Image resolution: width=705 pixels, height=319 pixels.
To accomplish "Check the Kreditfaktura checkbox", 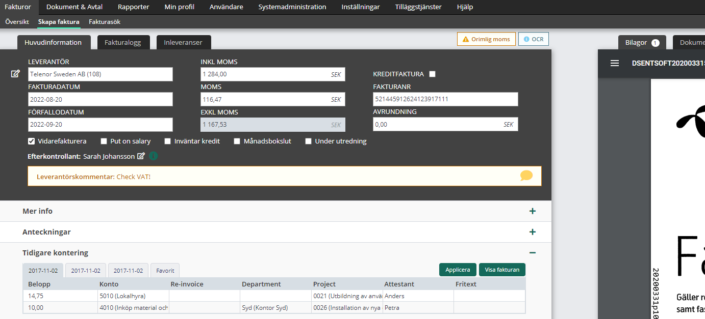I will 433,74.
